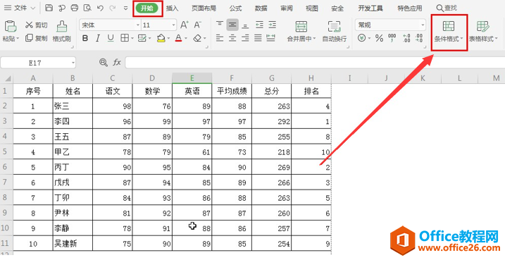
Task: Open the 公式 Formulas tab
Action: (235, 8)
